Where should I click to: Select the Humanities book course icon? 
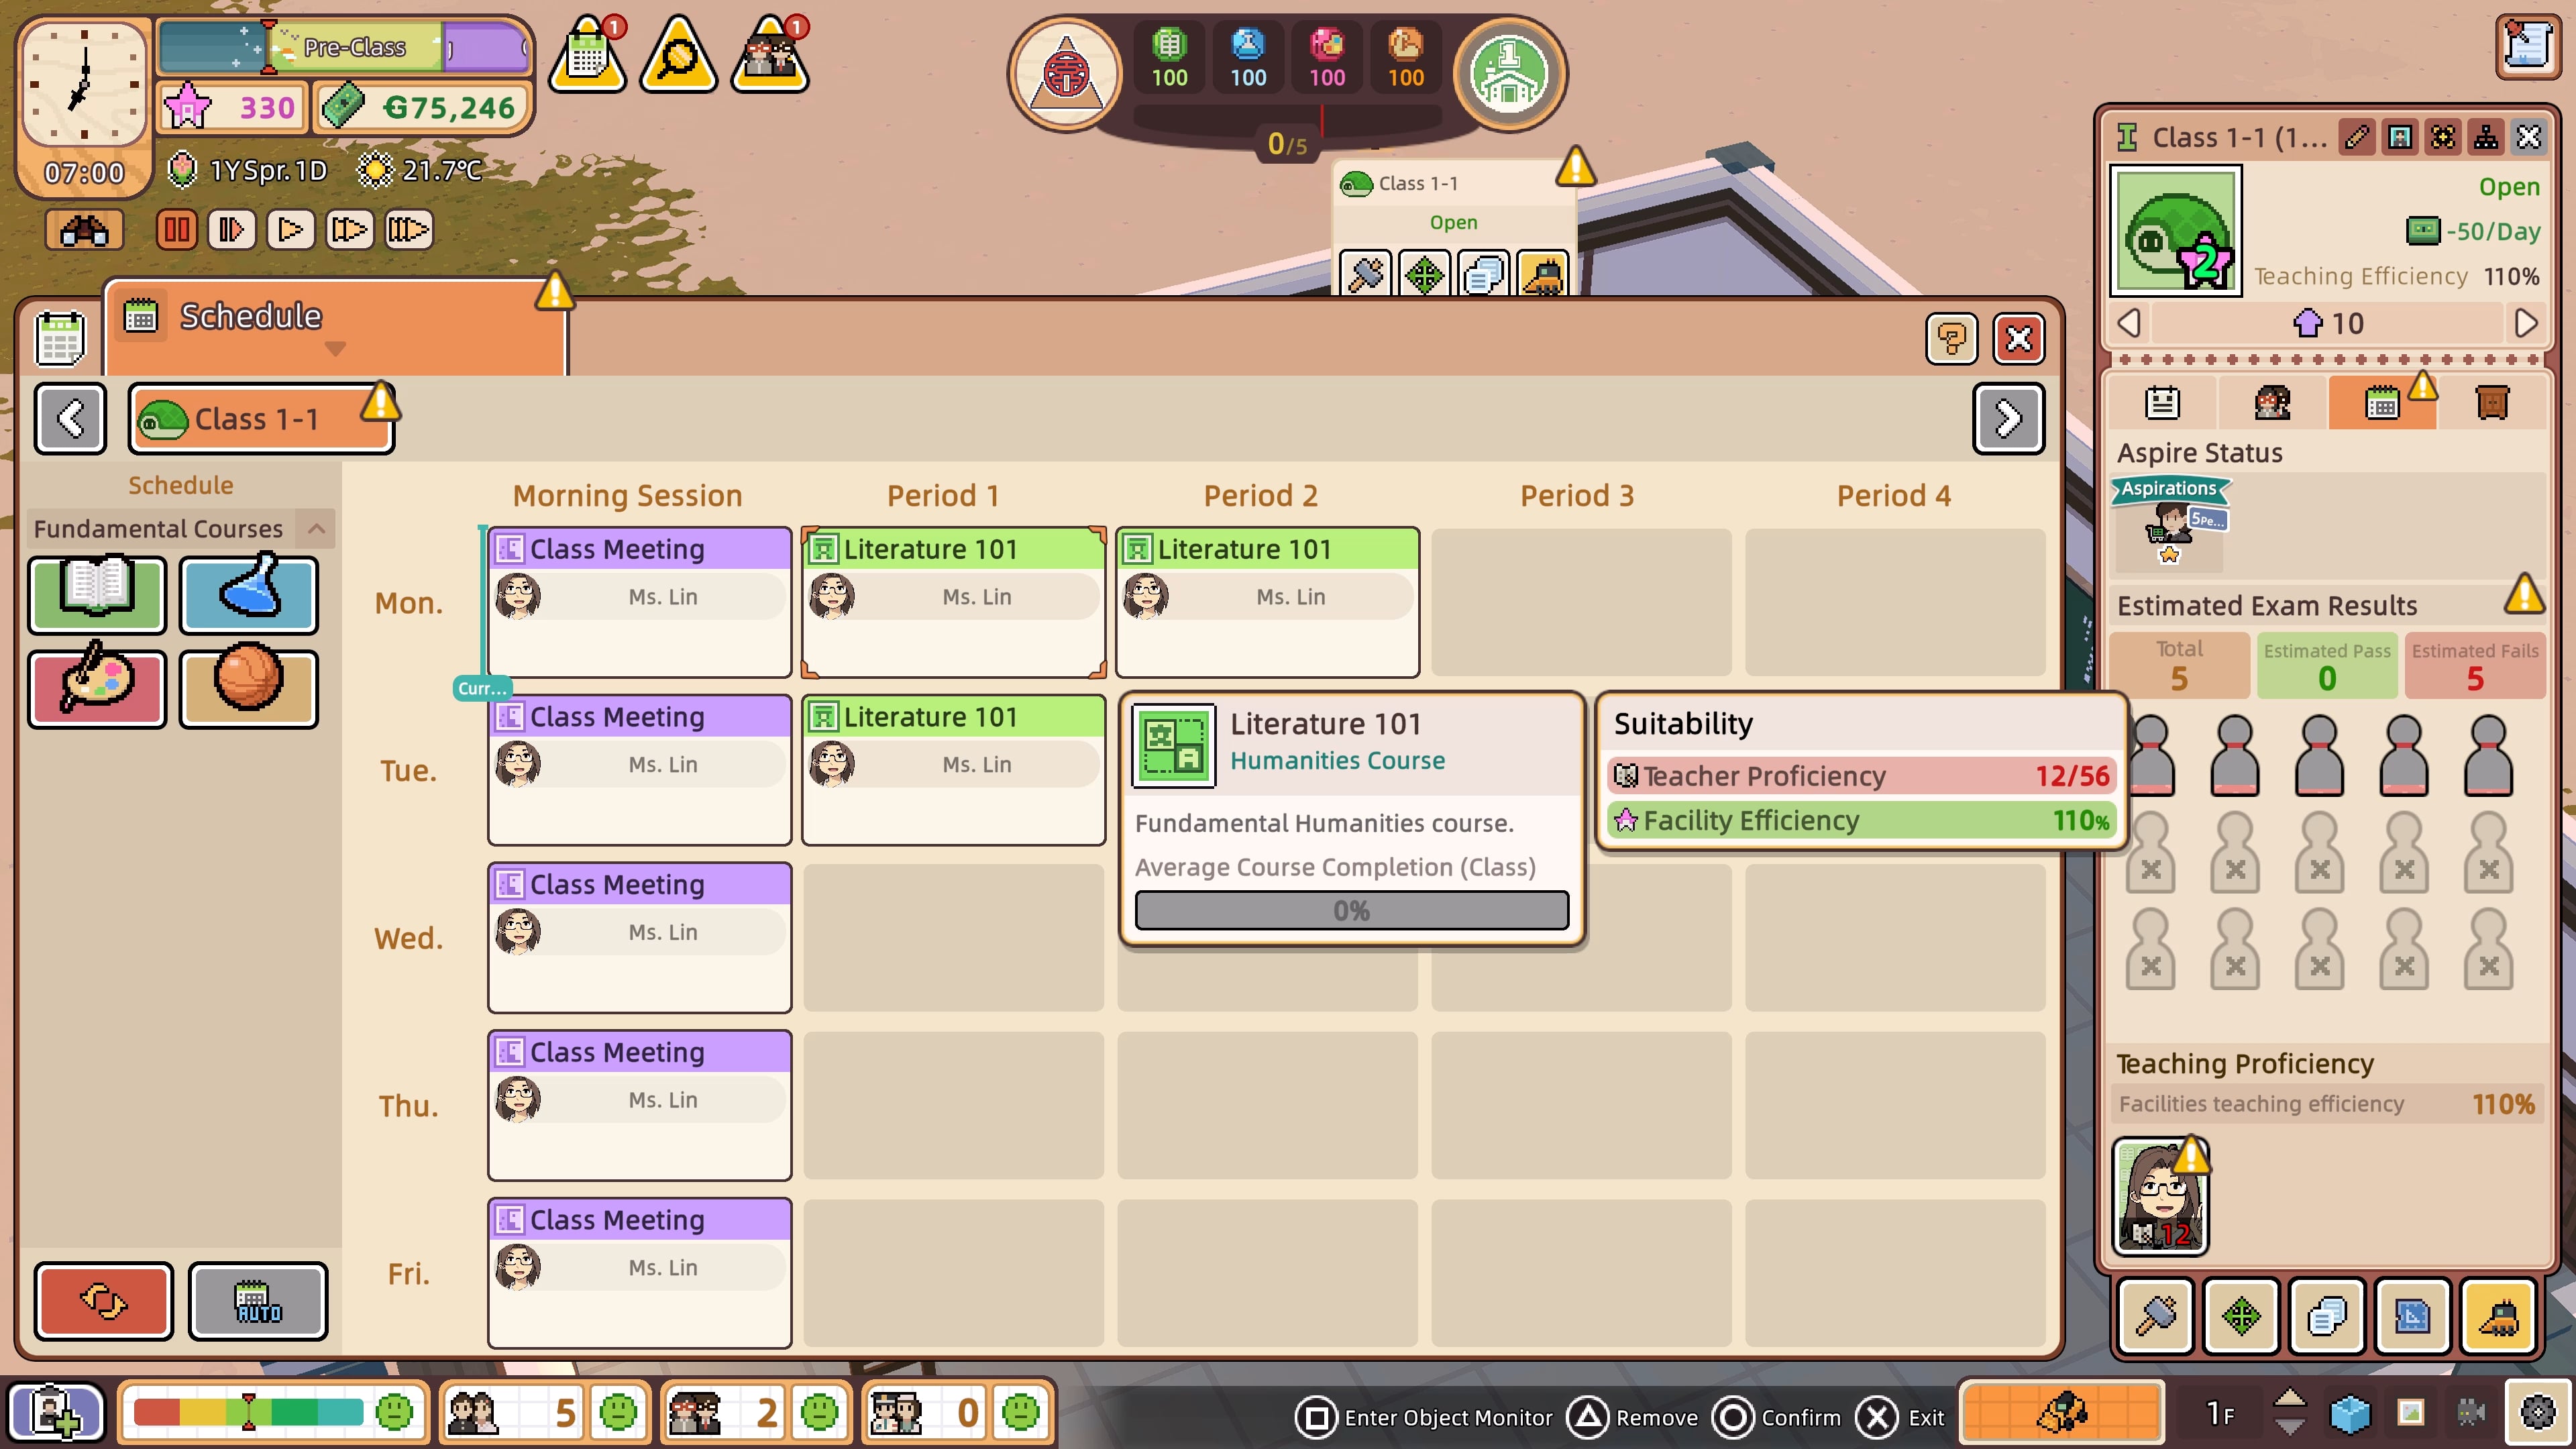click(x=97, y=594)
